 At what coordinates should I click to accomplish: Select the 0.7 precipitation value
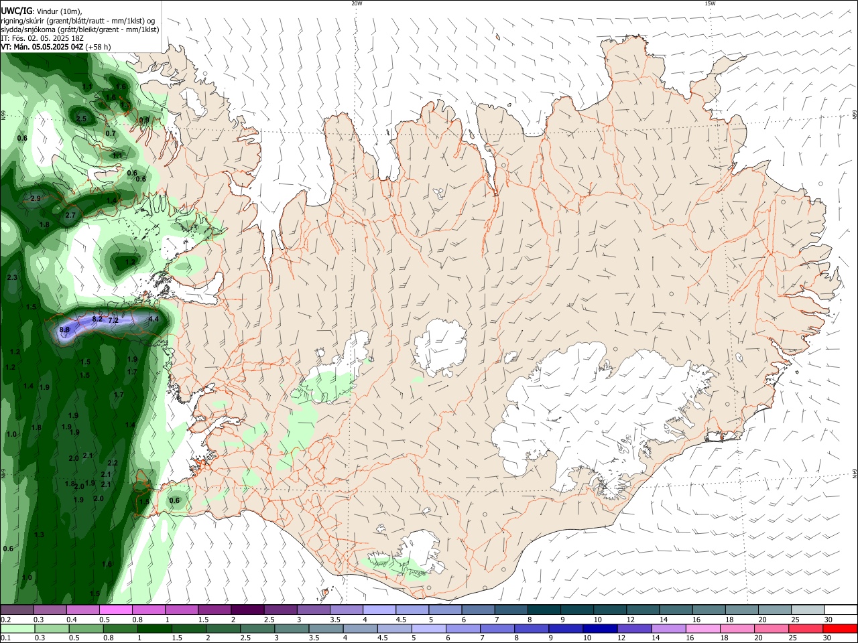tap(111, 133)
